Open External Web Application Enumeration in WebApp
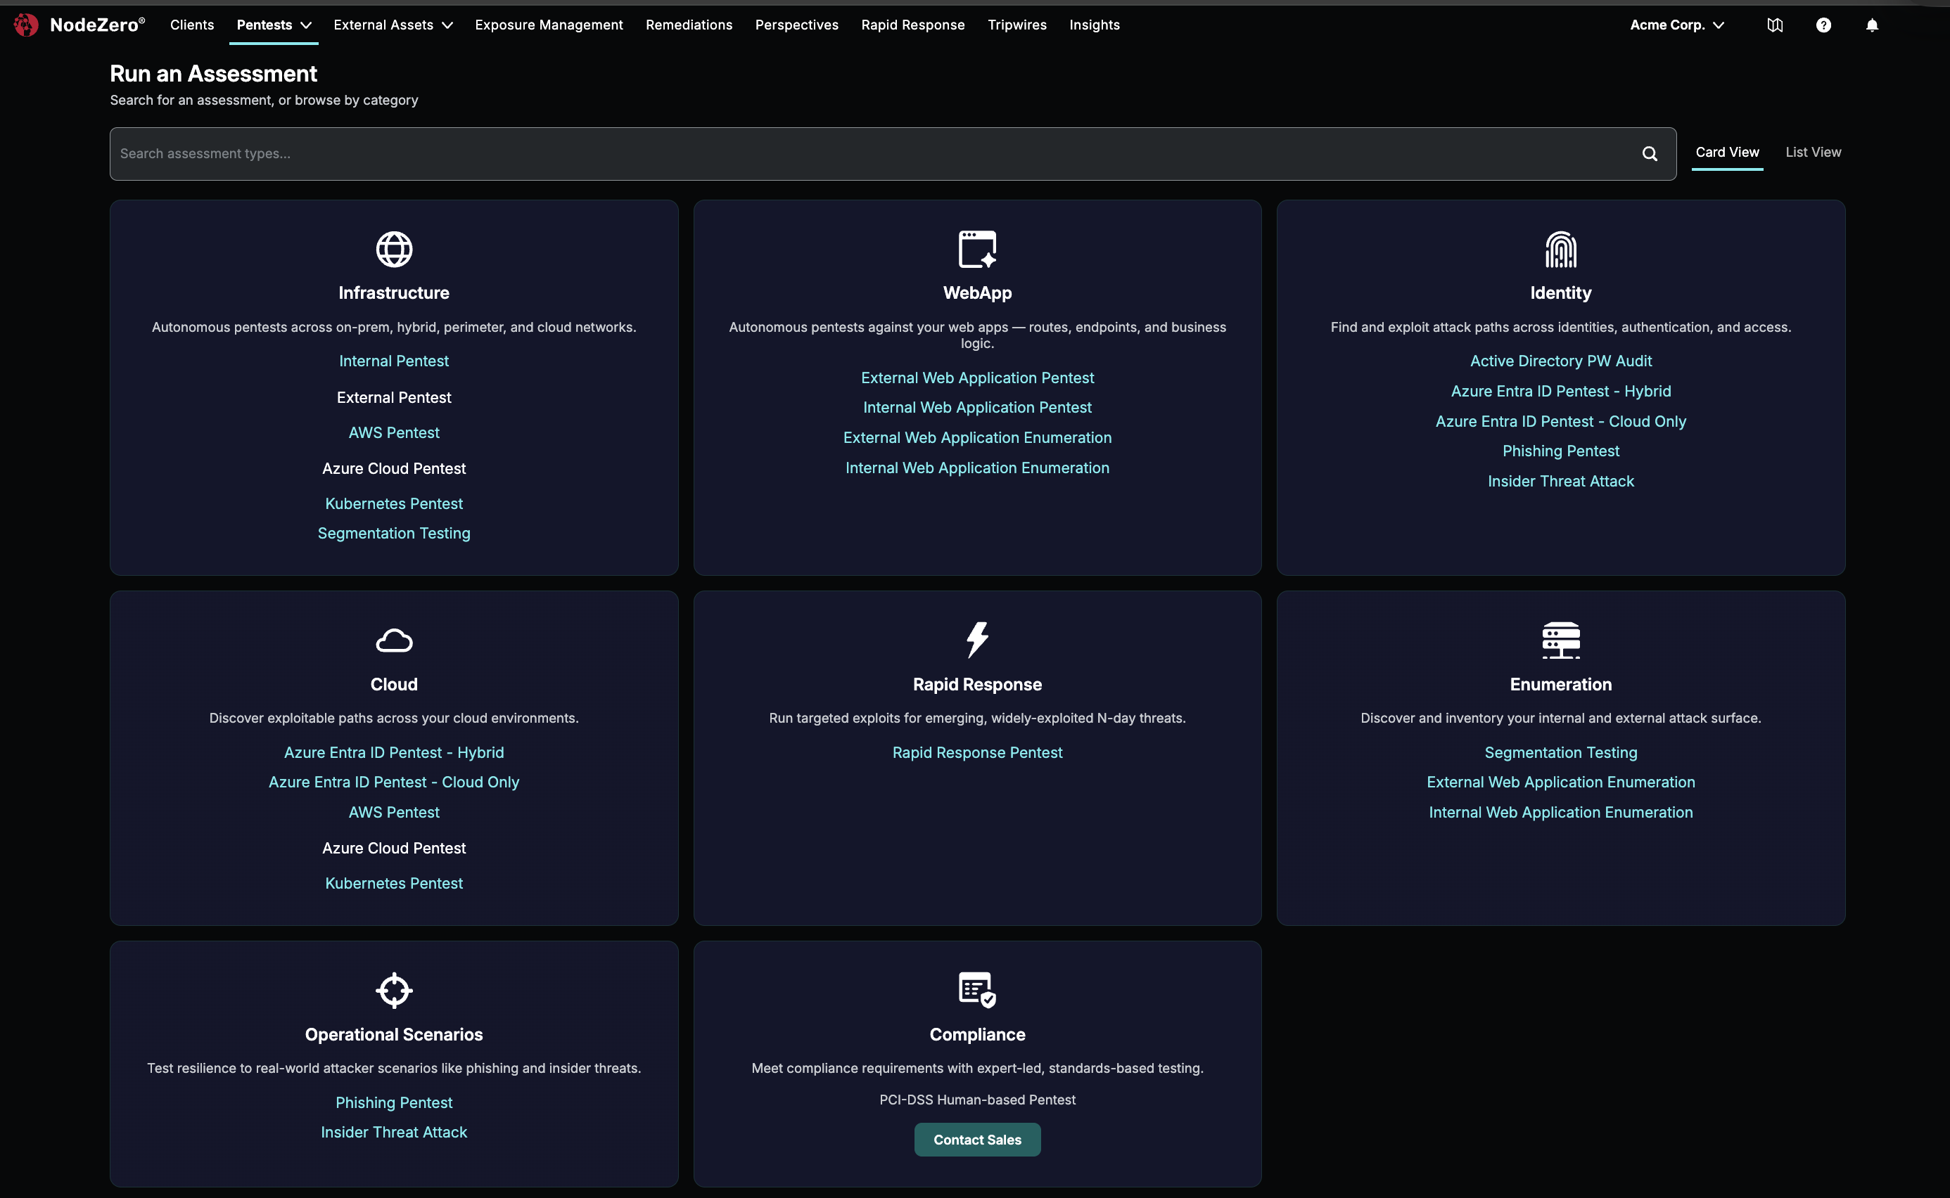The width and height of the screenshot is (1950, 1198). pyautogui.click(x=977, y=437)
